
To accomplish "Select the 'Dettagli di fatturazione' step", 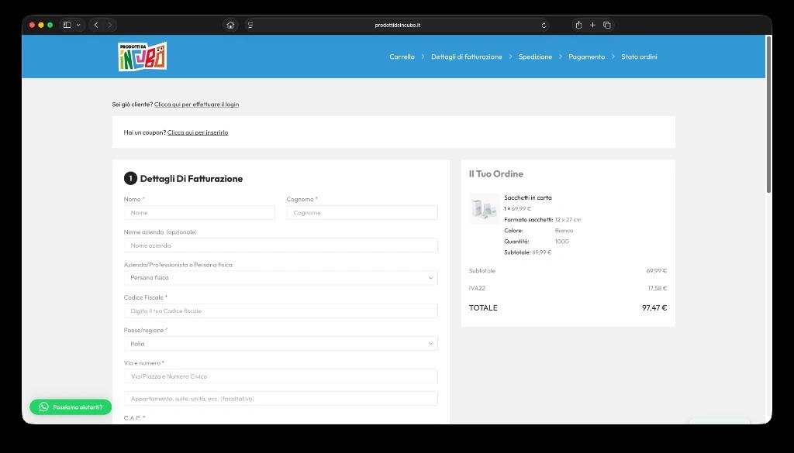I will click(466, 57).
